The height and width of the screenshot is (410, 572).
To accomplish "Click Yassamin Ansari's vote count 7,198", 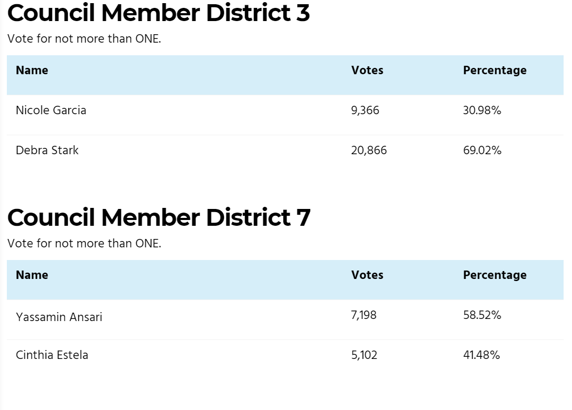I will click(364, 315).
